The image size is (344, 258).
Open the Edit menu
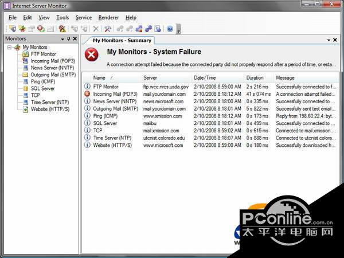pos(28,18)
